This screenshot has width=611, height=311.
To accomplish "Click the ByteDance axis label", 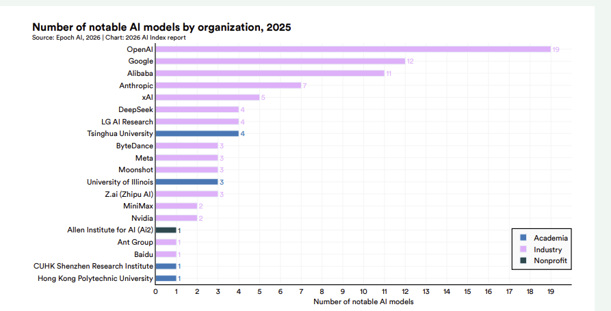I will [x=134, y=146].
